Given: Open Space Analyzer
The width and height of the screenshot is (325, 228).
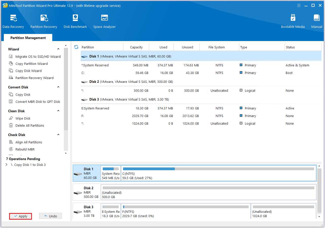Looking at the screenshot, I should coord(105,22).
